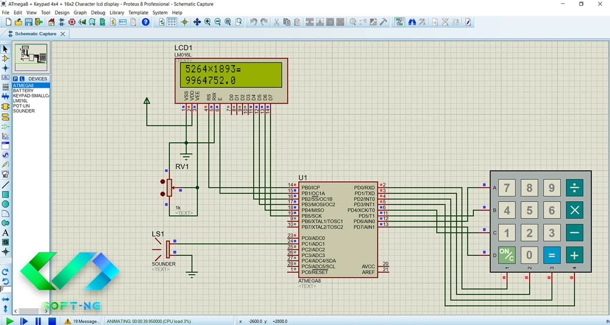Start simulation with green Play button
Screen dimensions: 610x325
pos(9,321)
